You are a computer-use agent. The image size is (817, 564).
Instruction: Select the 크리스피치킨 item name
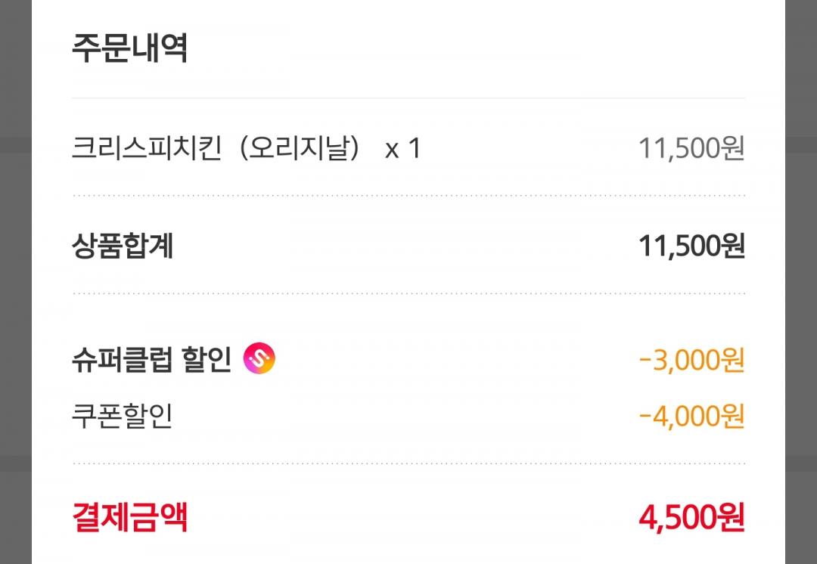coord(147,147)
